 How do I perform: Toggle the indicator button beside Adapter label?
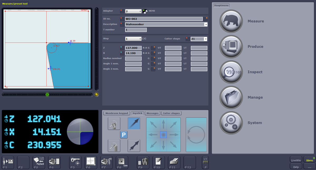coord(121,11)
